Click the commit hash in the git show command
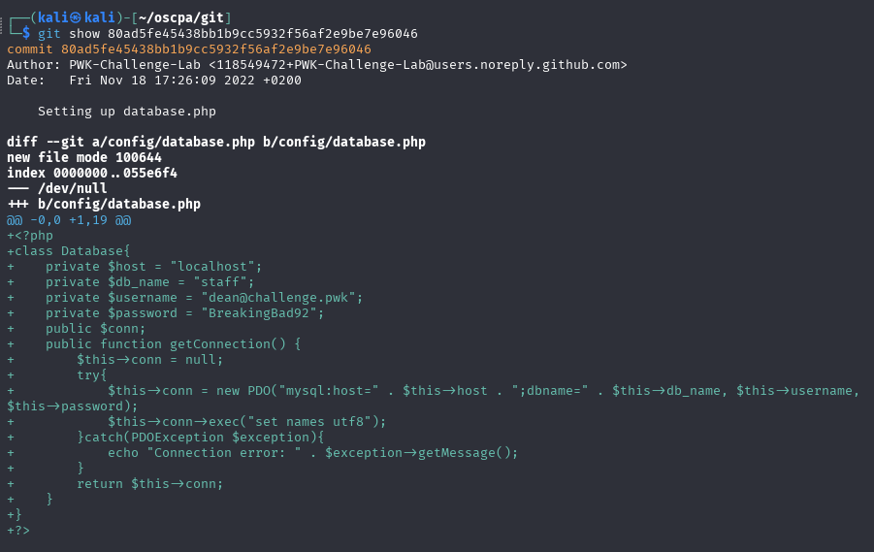 click(263, 33)
